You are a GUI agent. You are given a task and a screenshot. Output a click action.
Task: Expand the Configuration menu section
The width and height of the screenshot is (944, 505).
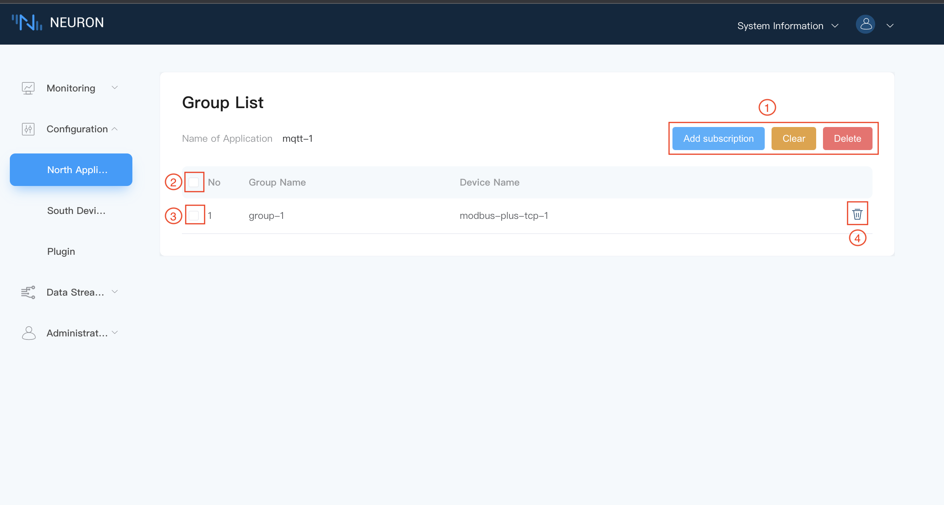click(x=75, y=129)
